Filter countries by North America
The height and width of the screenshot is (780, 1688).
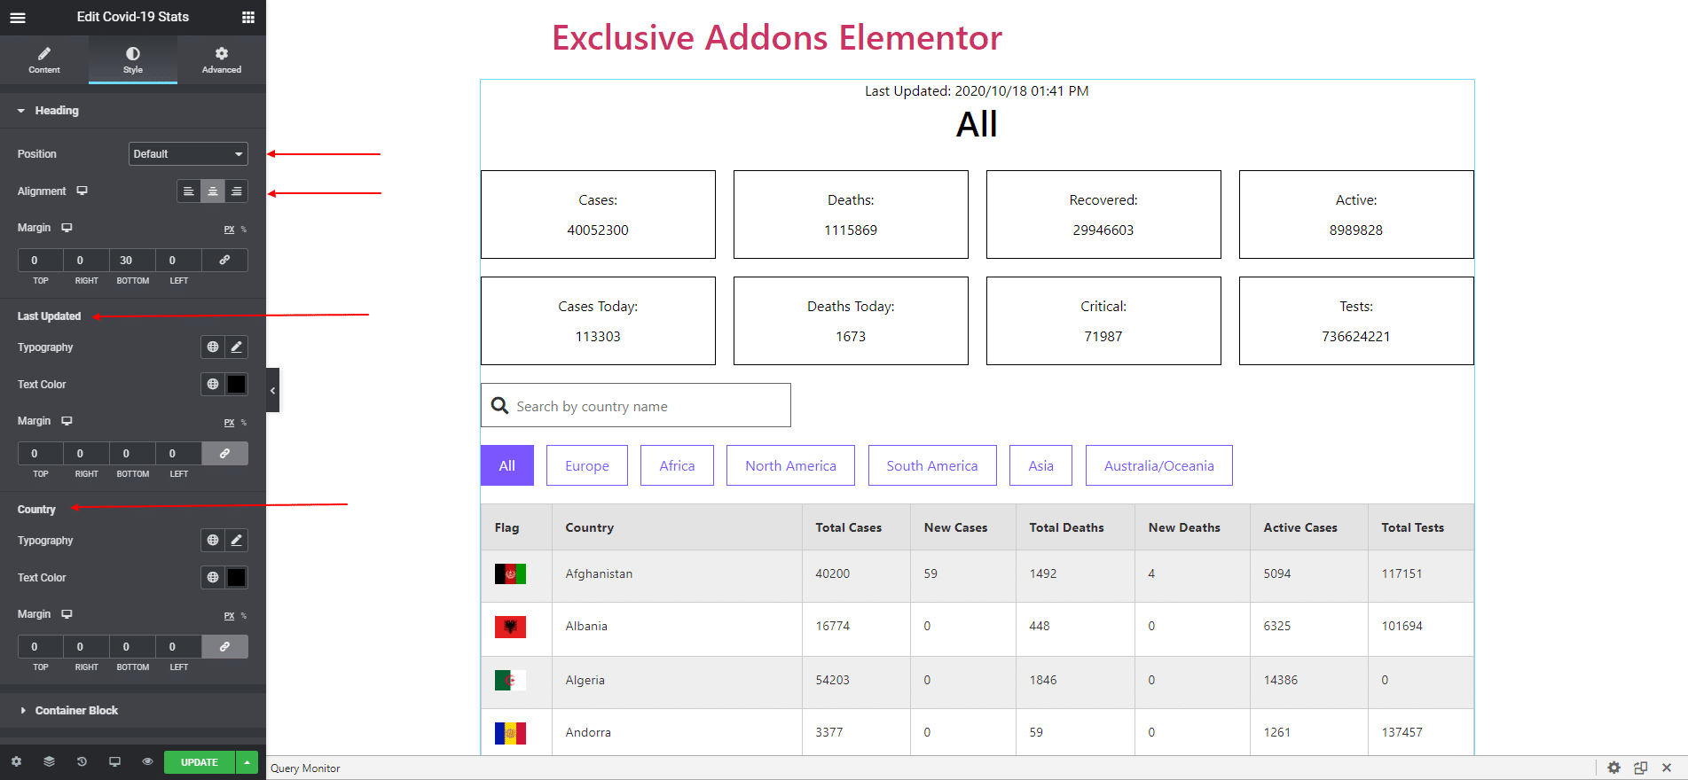click(x=790, y=465)
